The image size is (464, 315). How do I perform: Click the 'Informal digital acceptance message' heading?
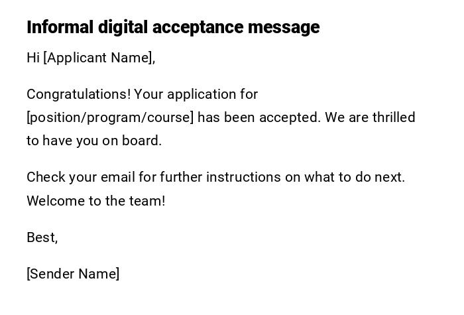point(173,27)
